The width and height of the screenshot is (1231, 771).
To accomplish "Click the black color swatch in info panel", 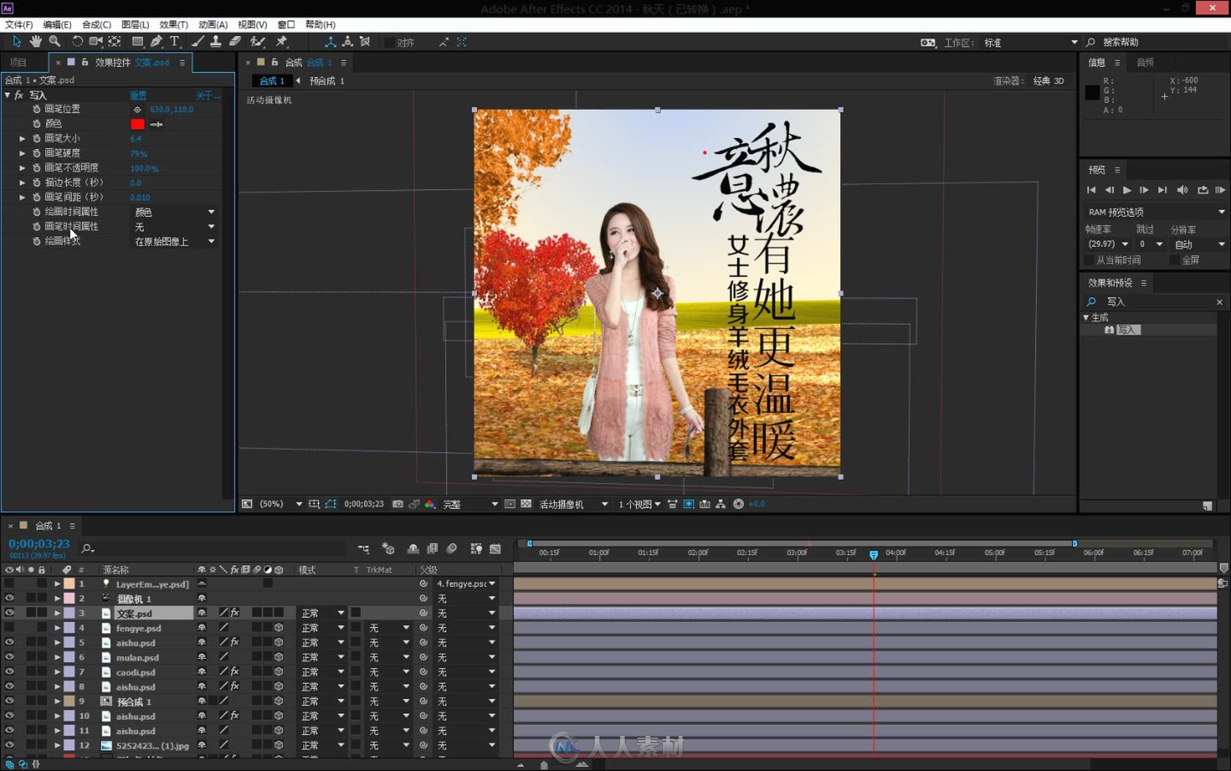I will click(1092, 92).
